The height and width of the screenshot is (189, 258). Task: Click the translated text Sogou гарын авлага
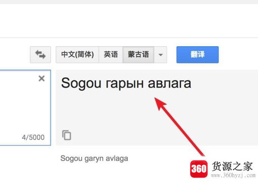tap(126, 83)
